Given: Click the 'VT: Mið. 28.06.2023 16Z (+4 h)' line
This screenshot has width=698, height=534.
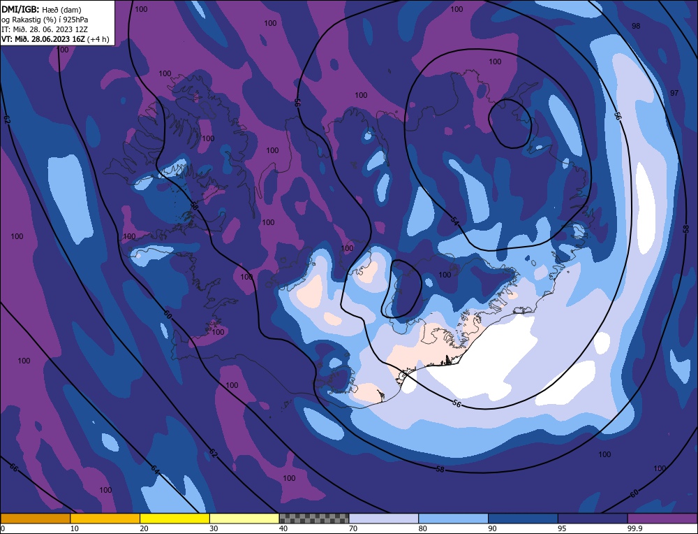Looking at the screenshot, I should [55, 39].
